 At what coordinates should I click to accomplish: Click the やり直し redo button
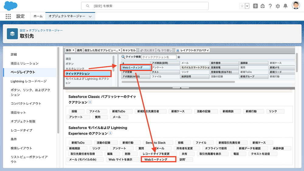(164, 50)
